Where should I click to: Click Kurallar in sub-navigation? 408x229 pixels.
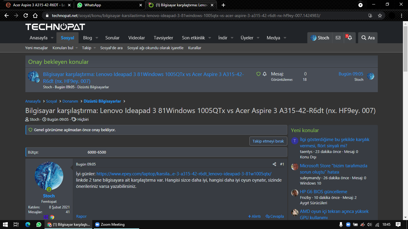tap(195, 48)
